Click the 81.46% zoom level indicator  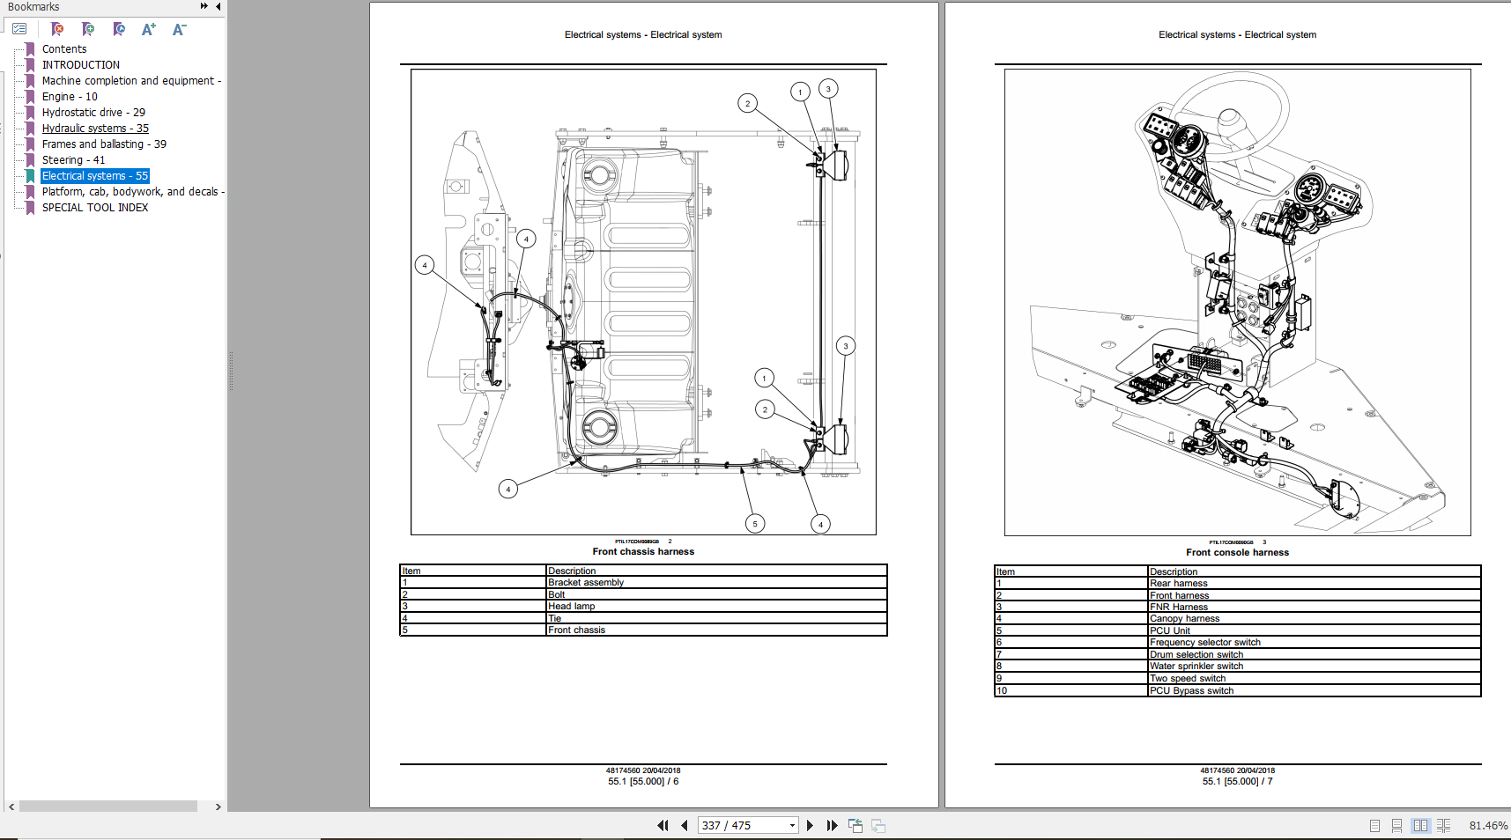pos(1488,825)
